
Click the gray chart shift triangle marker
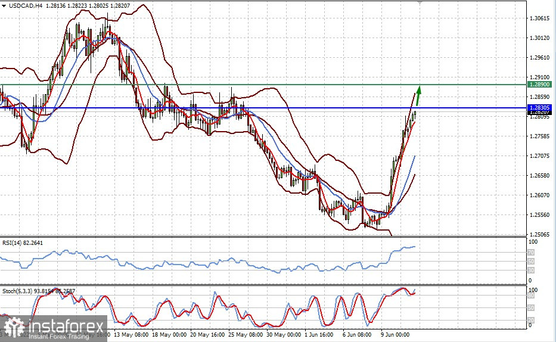[x=421, y=2]
